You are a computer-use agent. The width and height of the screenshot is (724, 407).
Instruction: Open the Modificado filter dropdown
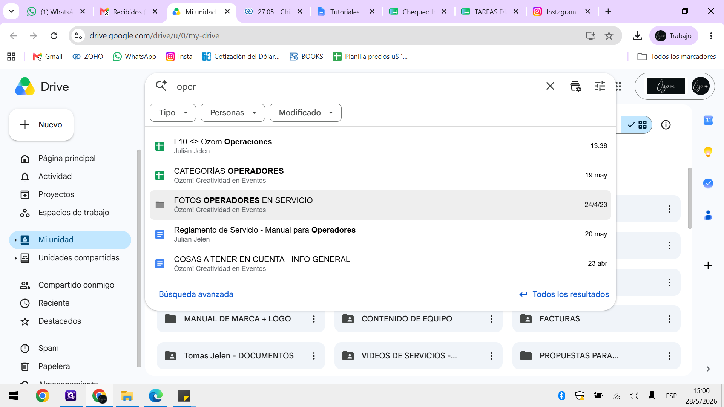coord(305,113)
